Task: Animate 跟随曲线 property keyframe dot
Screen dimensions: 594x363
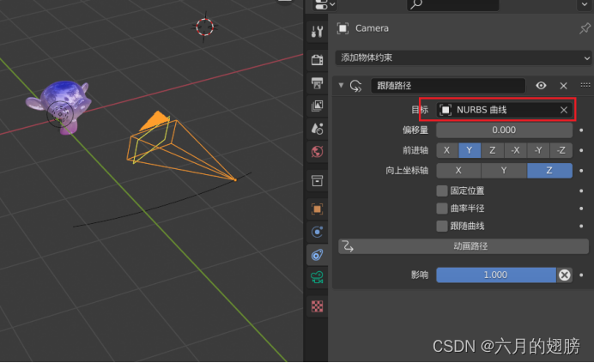Action: coord(581,227)
